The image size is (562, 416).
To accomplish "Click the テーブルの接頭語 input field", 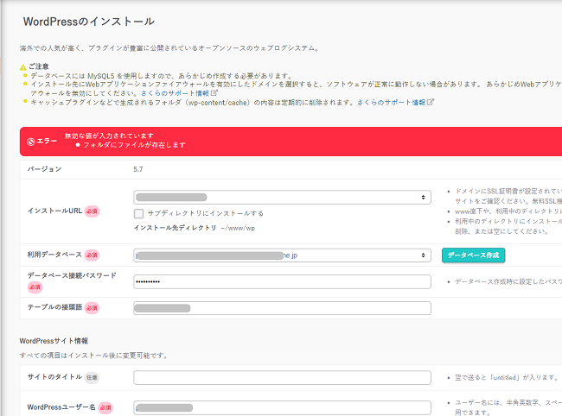I will point(282,308).
